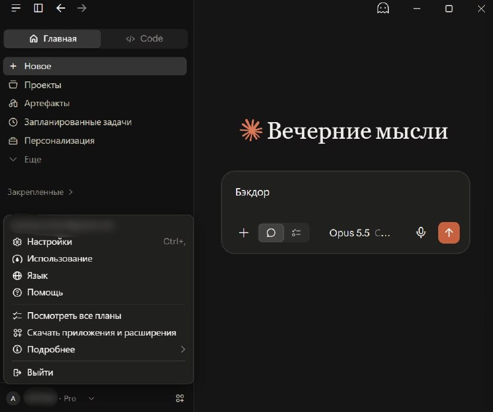The height and width of the screenshot is (412, 493).
Task: Open Помощь menu item
Action: [99, 292]
